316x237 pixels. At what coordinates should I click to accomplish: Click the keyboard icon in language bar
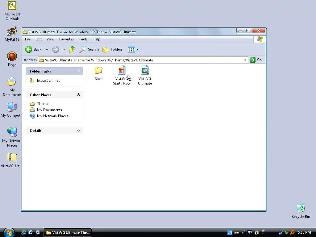click(x=237, y=233)
